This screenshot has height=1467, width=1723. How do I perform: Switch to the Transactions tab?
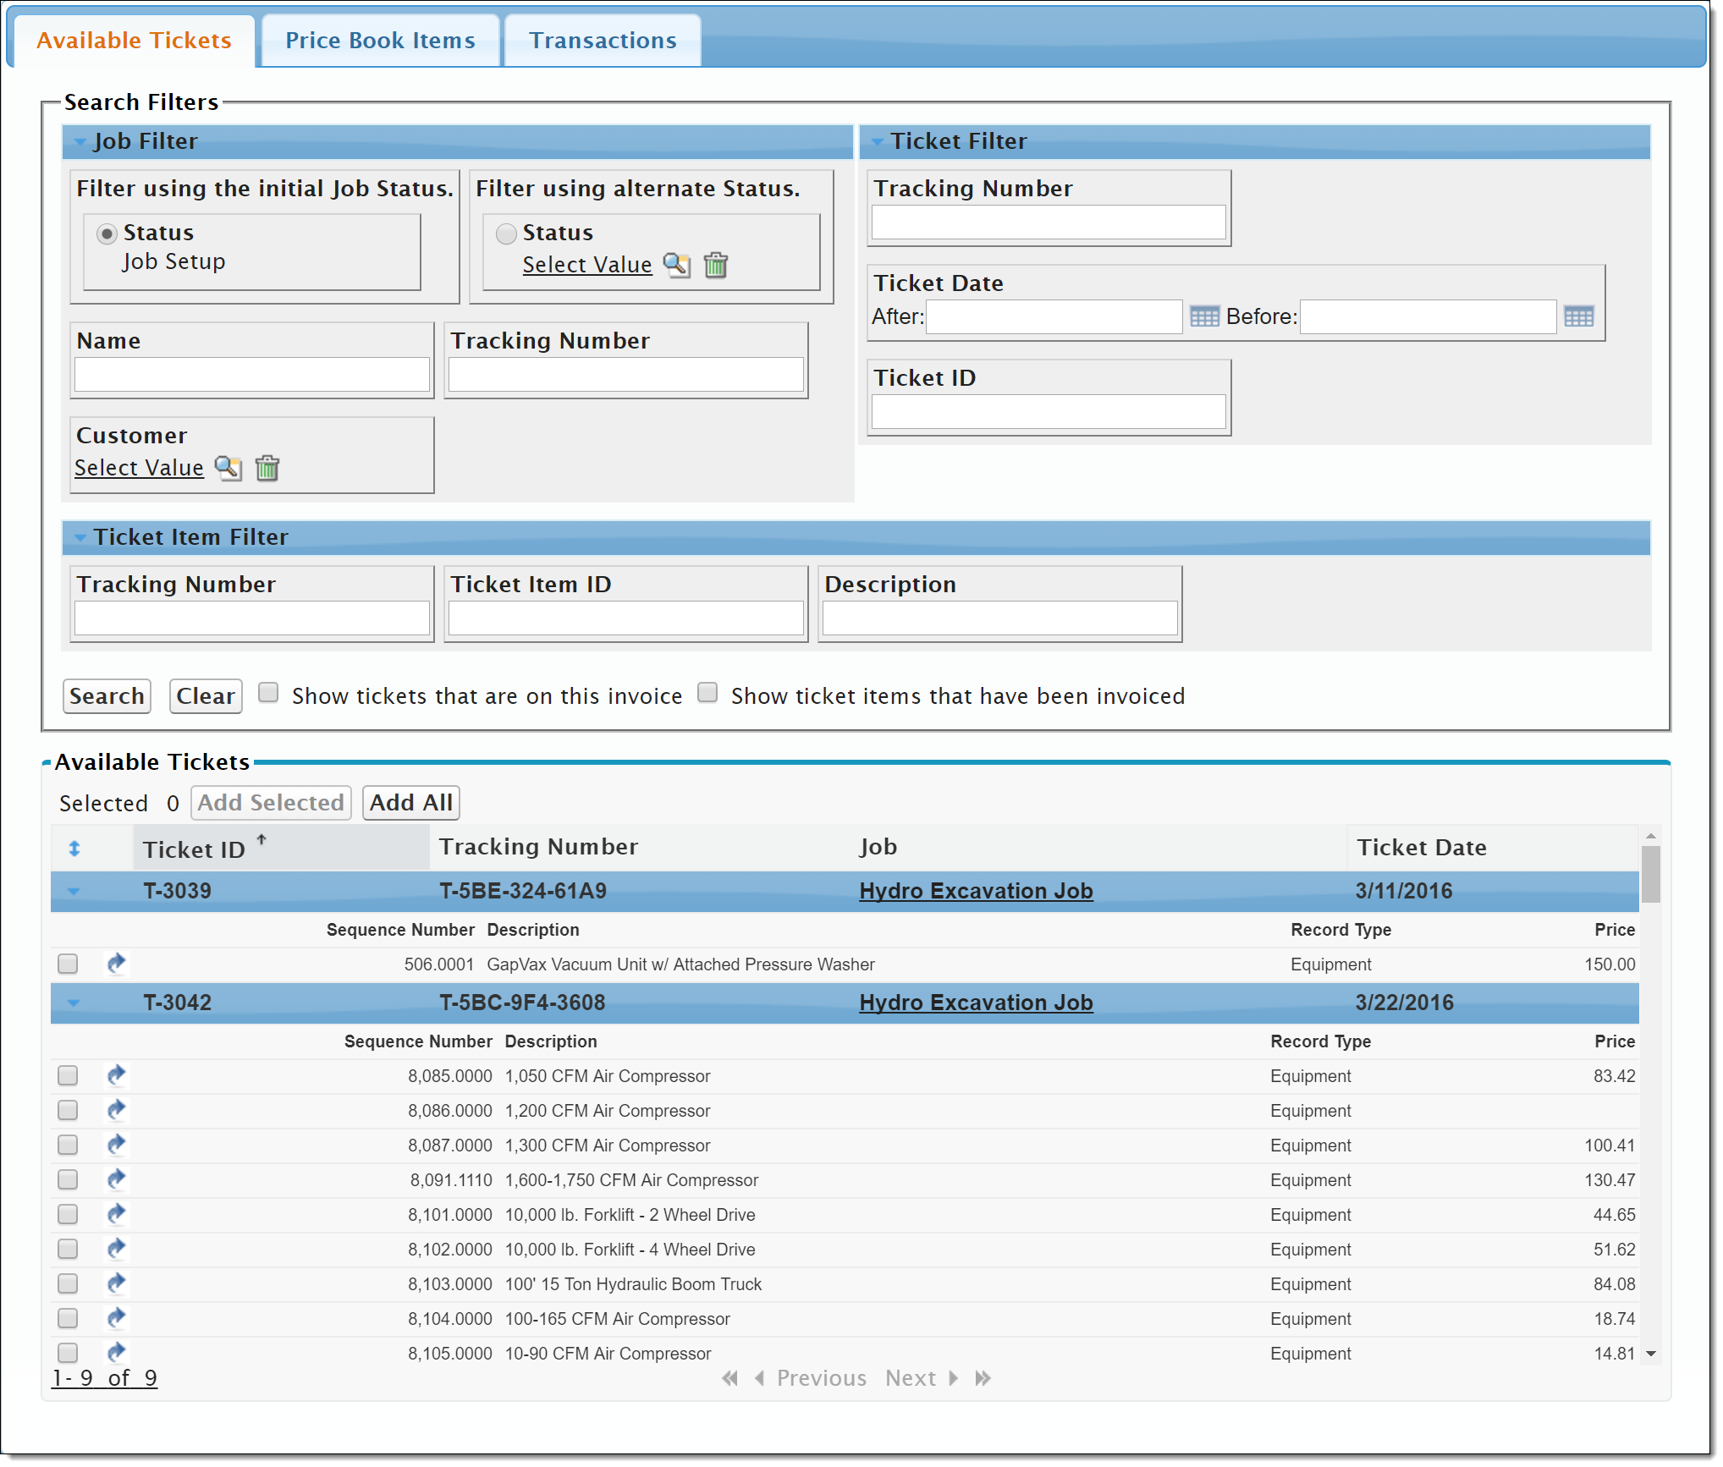pyautogui.click(x=603, y=40)
